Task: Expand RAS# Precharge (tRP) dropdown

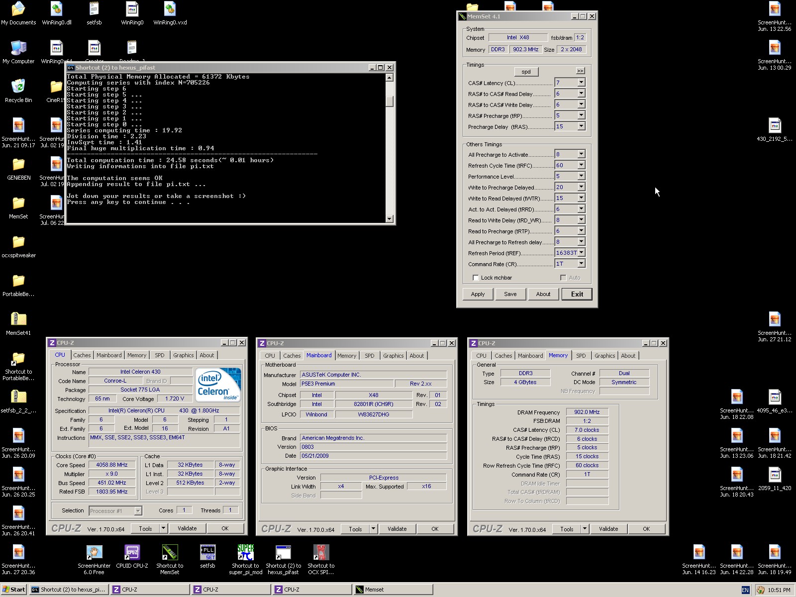Action: point(581,115)
